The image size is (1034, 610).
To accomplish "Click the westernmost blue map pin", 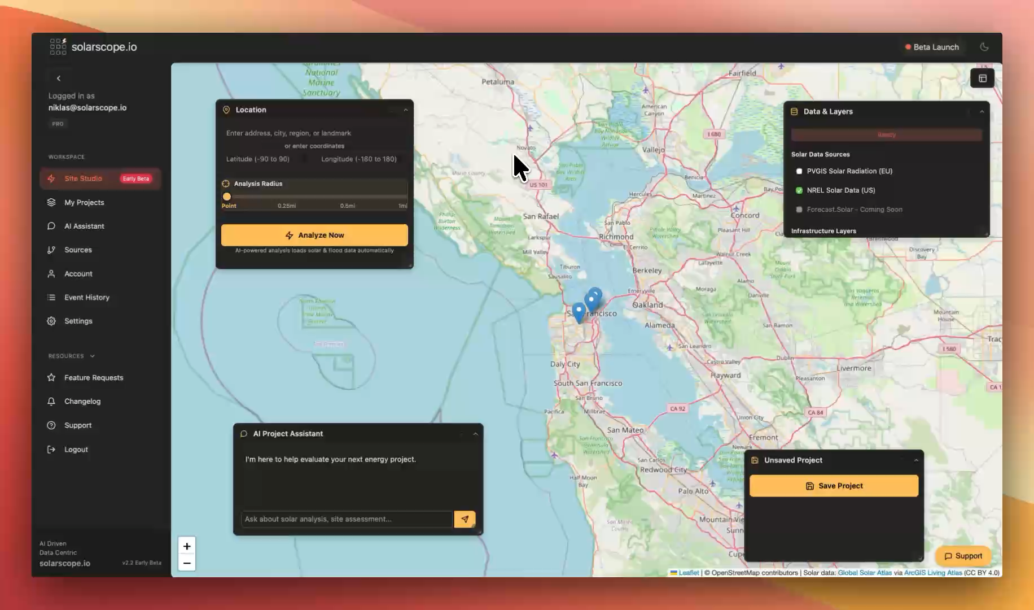I will pos(579,312).
